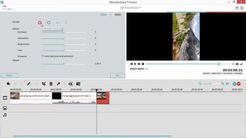The width and height of the screenshot is (246, 138).
Task: Delete the selected clip with trash icon
Action: (51, 84)
